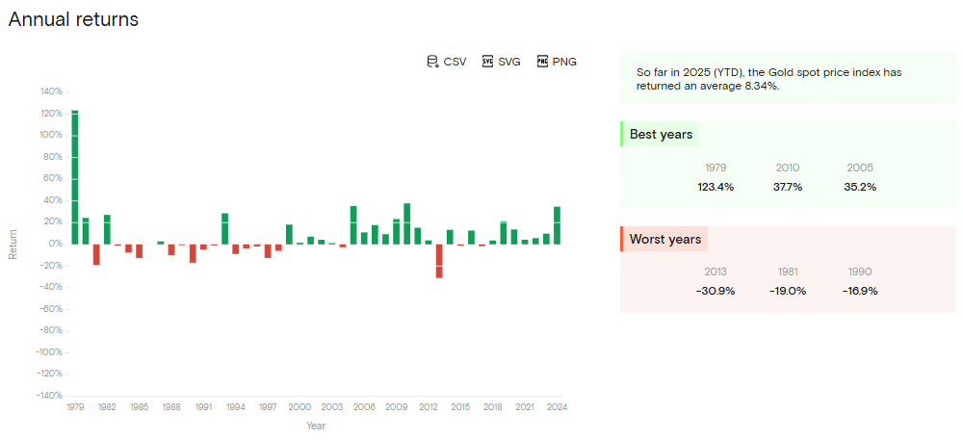Image resolution: width=963 pixels, height=440 pixels.
Task: Click the -30.9% worst return value
Action: coord(716,291)
